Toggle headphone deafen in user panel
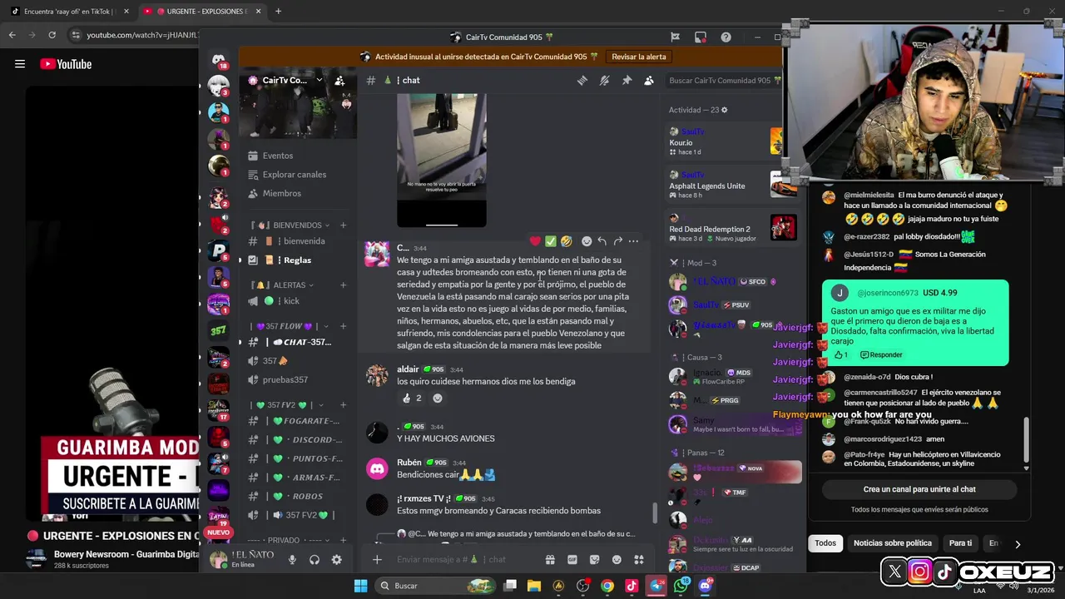Image resolution: width=1065 pixels, height=599 pixels. (315, 560)
